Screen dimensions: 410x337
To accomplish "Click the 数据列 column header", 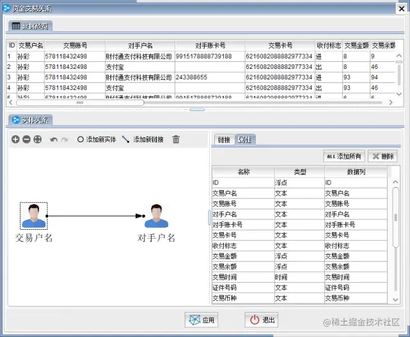I will coord(356,172).
